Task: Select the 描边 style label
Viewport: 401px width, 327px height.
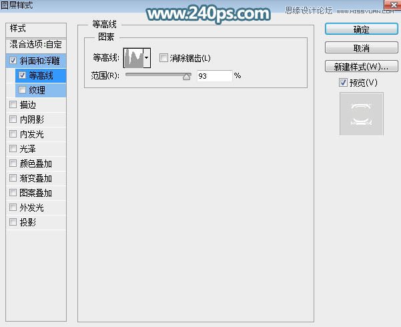Action: [28, 105]
